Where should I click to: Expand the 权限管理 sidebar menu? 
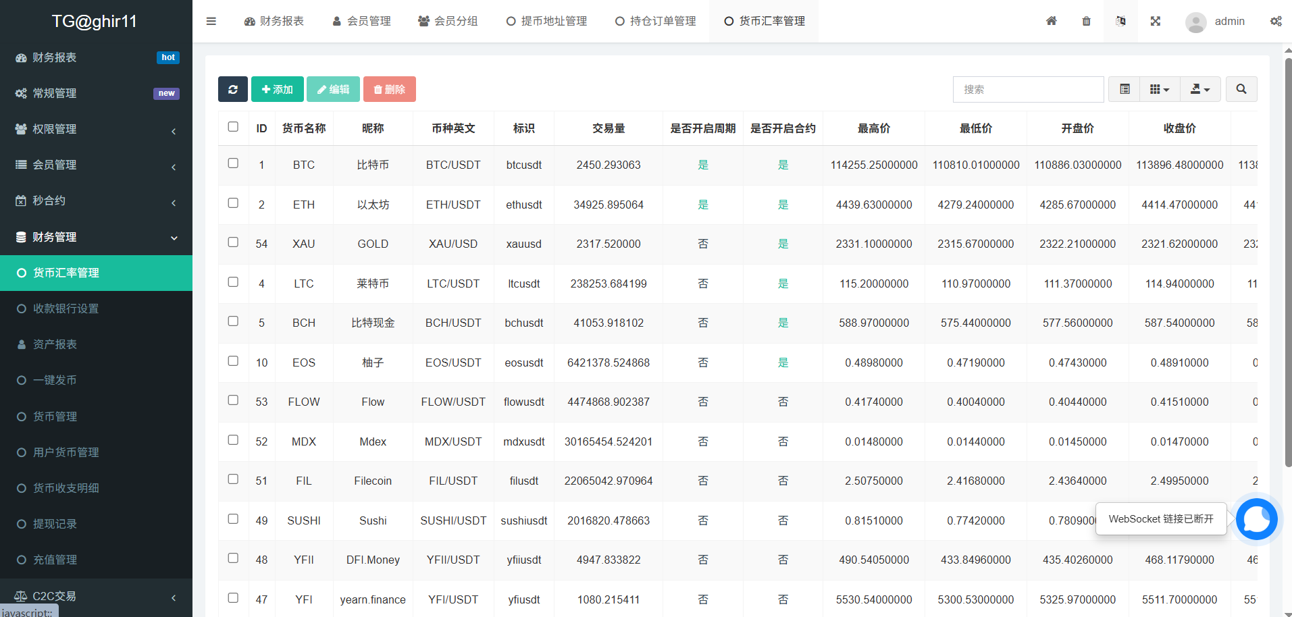[96, 129]
